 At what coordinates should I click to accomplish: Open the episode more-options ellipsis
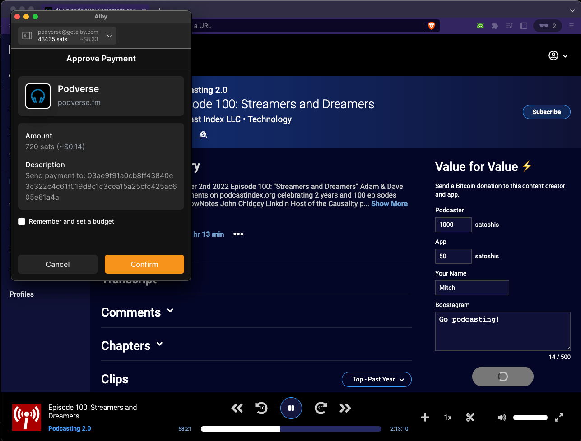point(238,234)
